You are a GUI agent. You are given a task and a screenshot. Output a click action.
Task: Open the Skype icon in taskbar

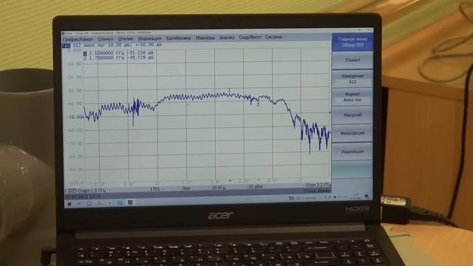coord(120,203)
